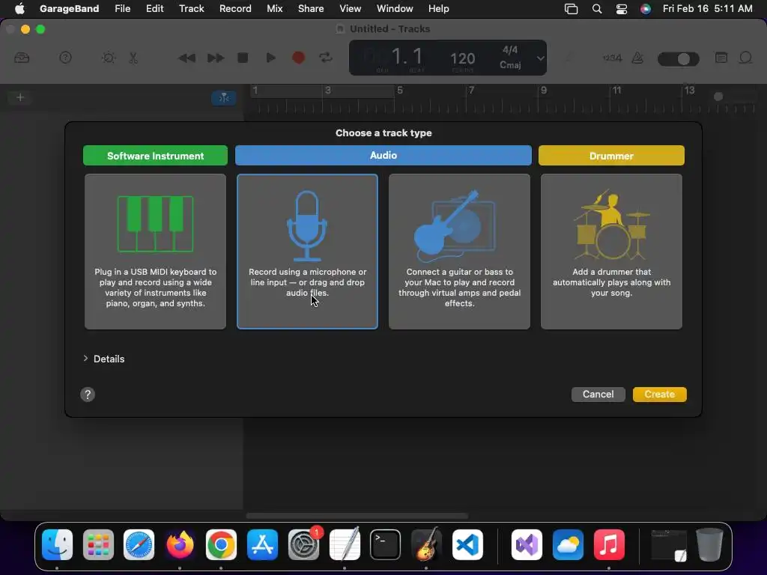Click the add track plus button

(x=20, y=97)
